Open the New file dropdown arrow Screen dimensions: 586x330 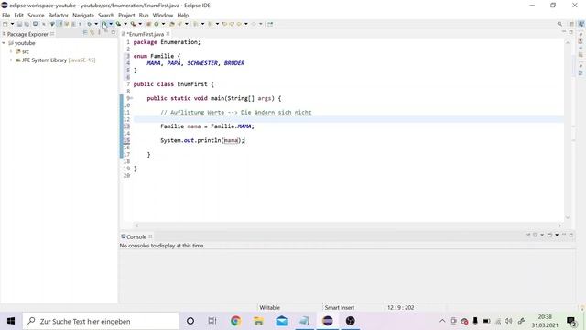click(12, 24)
